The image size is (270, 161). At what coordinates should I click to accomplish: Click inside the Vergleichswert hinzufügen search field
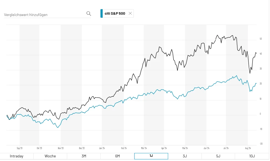click(42, 14)
